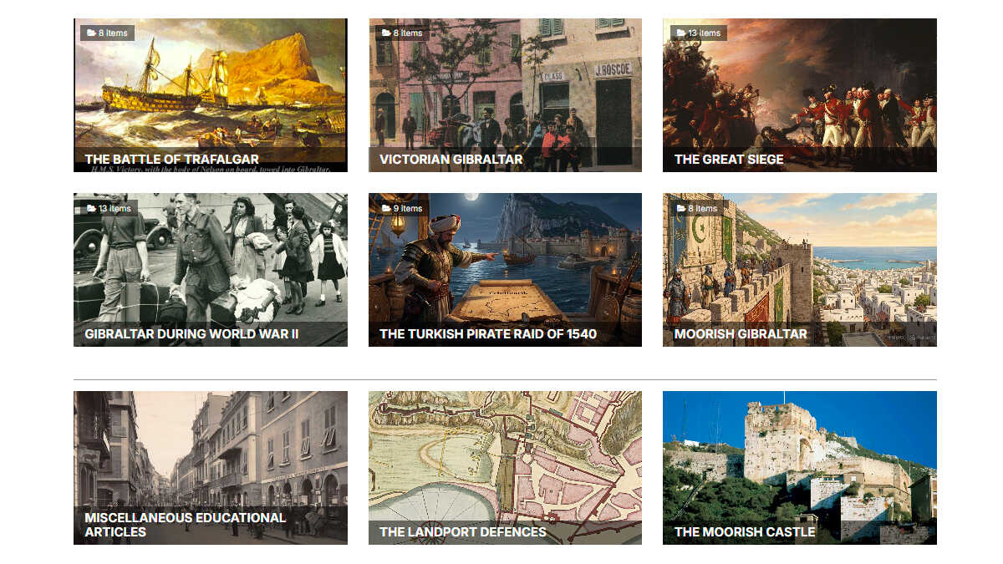Click "9 items" badge on Turkish Pirate card
This screenshot has height=564, width=1003.
pyautogui.click(x=402, y=208)
